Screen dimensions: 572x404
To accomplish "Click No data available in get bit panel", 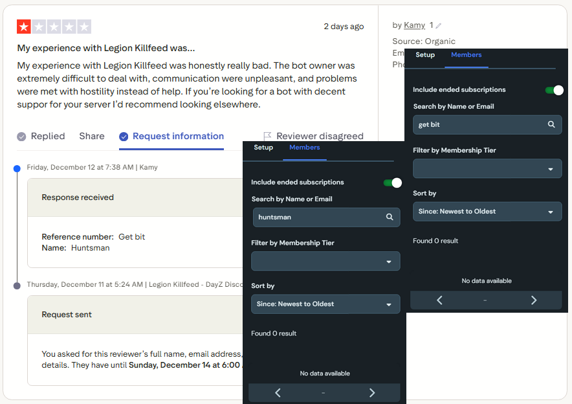I will (487, 281).
